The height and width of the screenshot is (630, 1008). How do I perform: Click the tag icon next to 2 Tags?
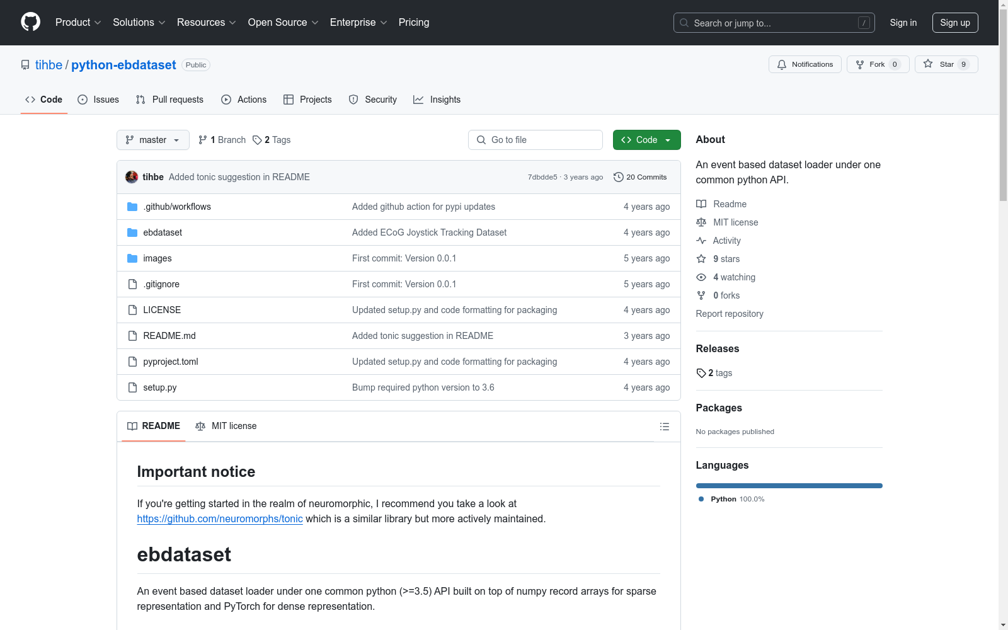(x=257, y=140)
